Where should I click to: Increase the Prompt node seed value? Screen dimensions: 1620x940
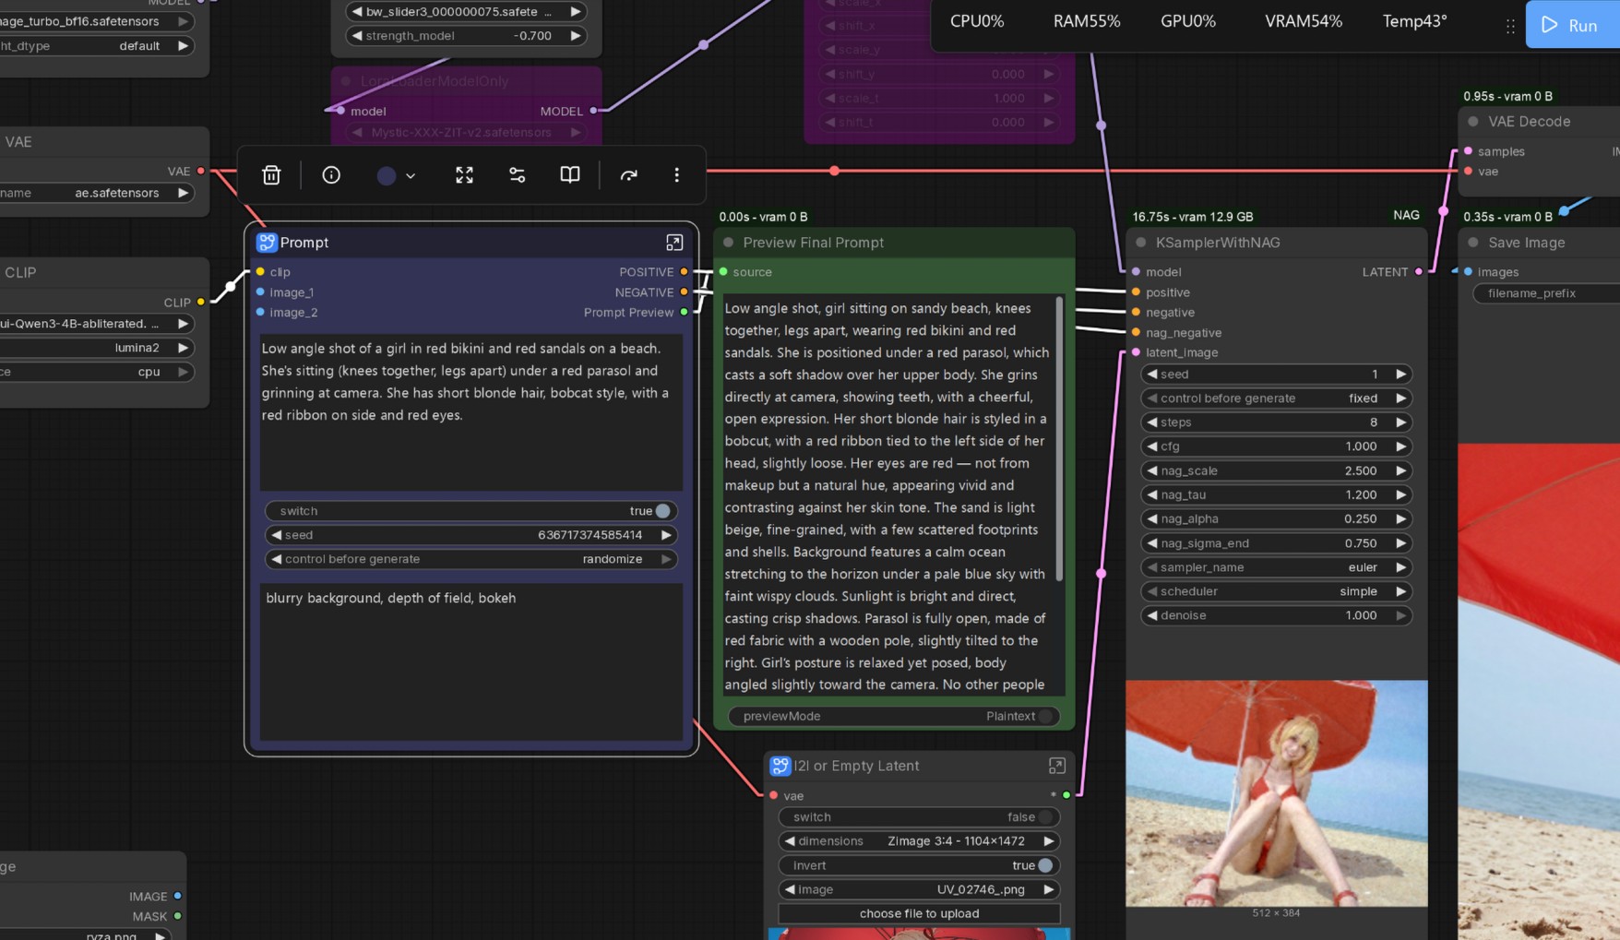666,535
